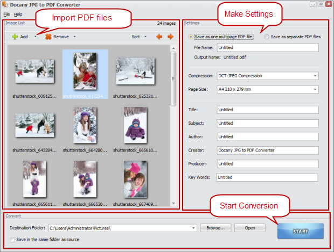Click the red Remove X icon
The height and width of the screenshot is (252, 334).
click(x=48, y=37)
